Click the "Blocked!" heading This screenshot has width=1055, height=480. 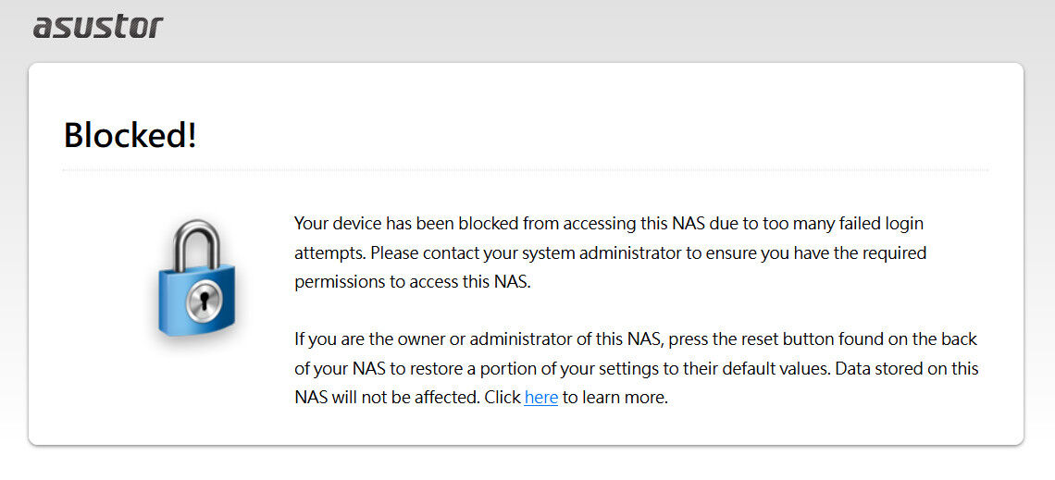(x=130, y=136)
